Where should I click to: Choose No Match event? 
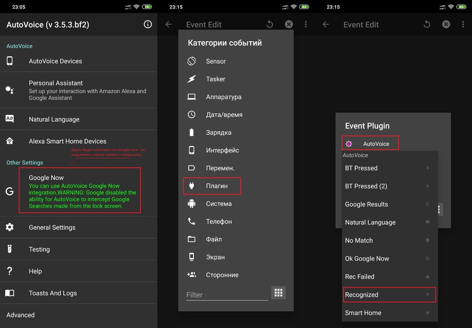point(389,240)
